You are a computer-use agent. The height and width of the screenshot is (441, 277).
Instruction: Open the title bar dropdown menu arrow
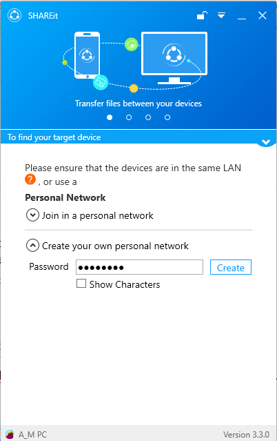221,15
